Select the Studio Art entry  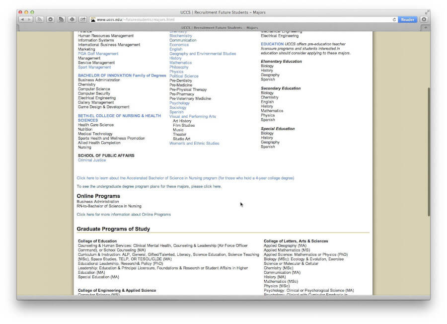[182, 139]
